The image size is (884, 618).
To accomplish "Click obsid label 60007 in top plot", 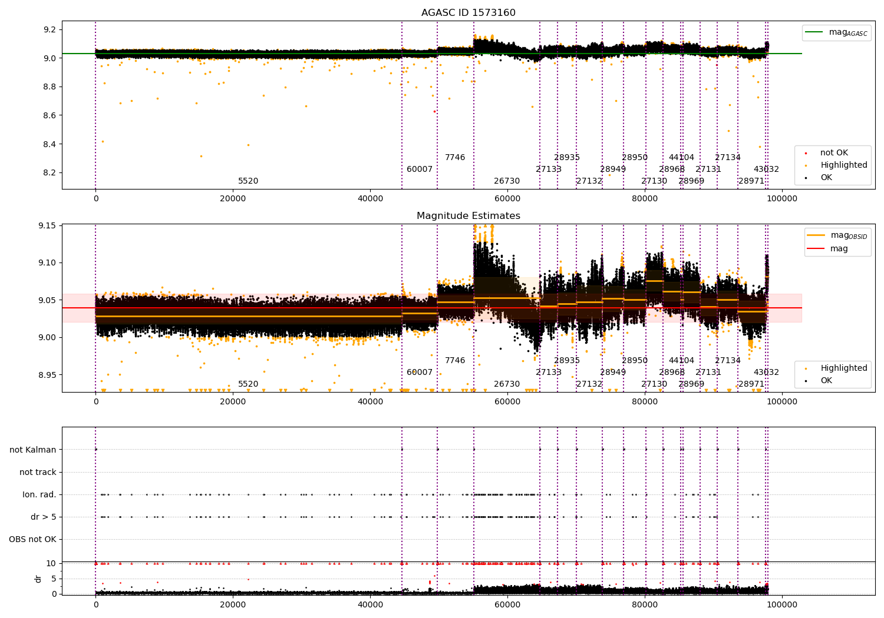I will tap(420, 170).
